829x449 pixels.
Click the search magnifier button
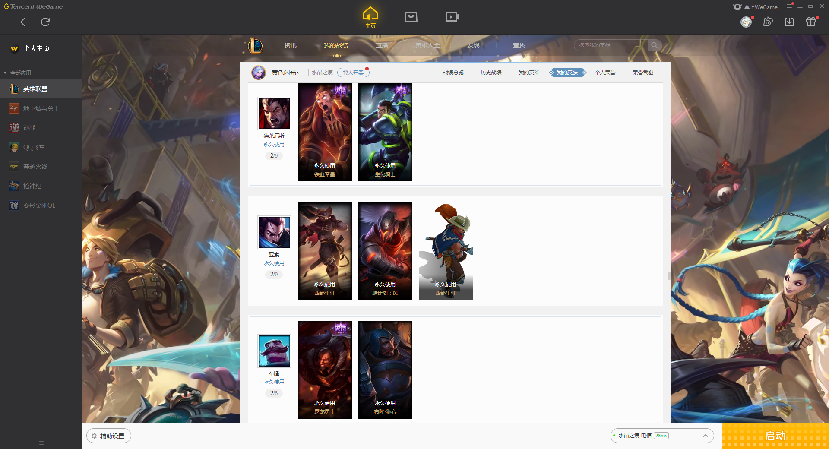click(x=655, y=45)
